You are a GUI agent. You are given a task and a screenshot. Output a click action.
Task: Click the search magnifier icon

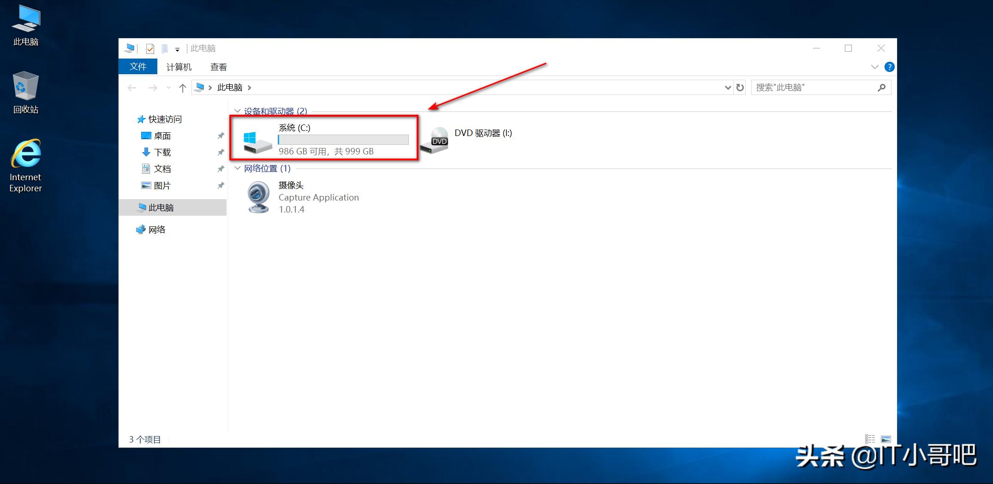click(x=882, y=87)
